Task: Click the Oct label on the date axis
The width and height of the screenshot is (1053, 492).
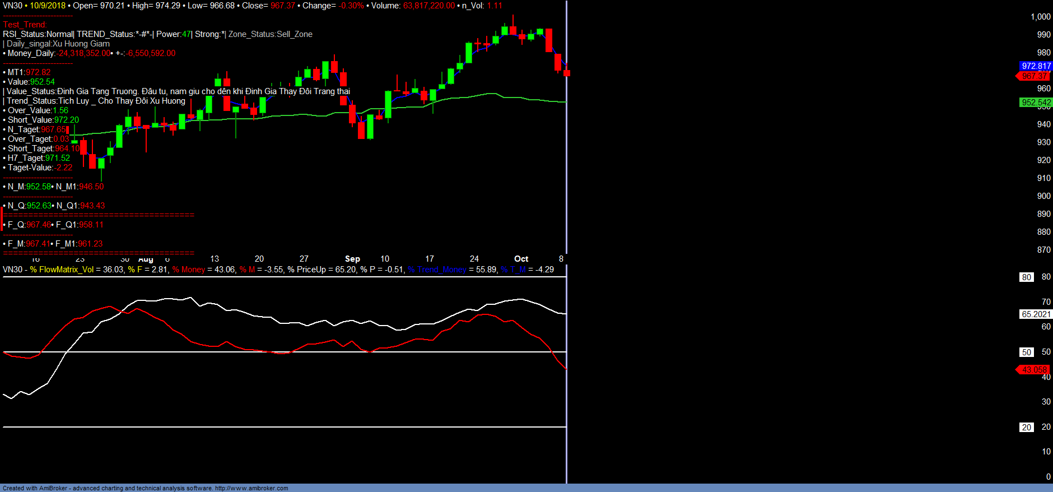Action: (521, 259)
